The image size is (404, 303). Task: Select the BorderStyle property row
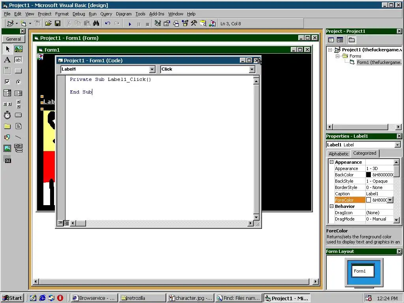[364, 187]
